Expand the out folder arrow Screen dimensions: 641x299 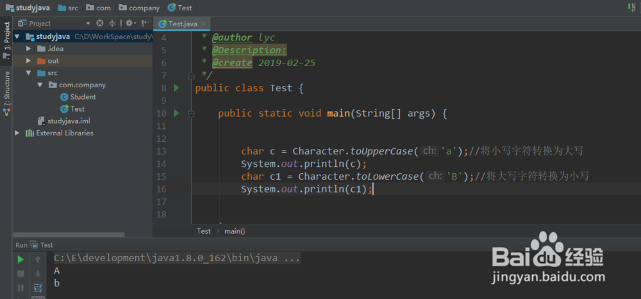[x=28, y=61]
